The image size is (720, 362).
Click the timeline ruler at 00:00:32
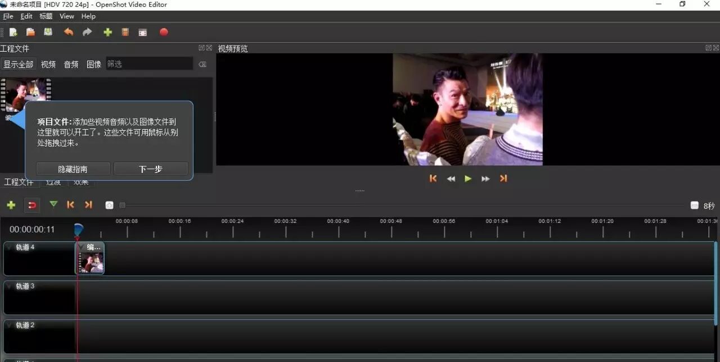pos(285,221)
